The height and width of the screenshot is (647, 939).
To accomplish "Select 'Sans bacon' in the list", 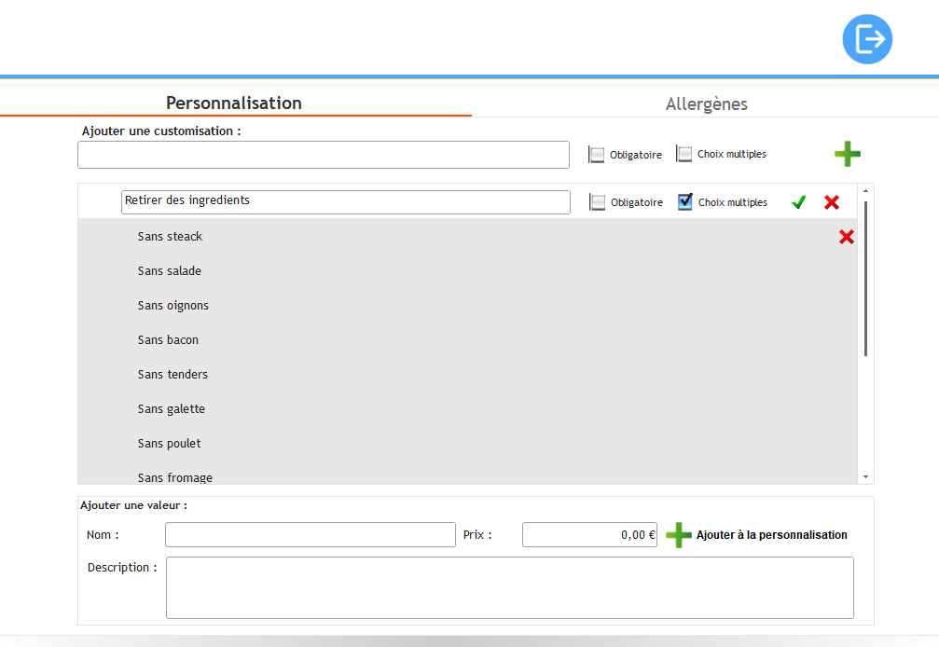I will (x=168, y=340).
